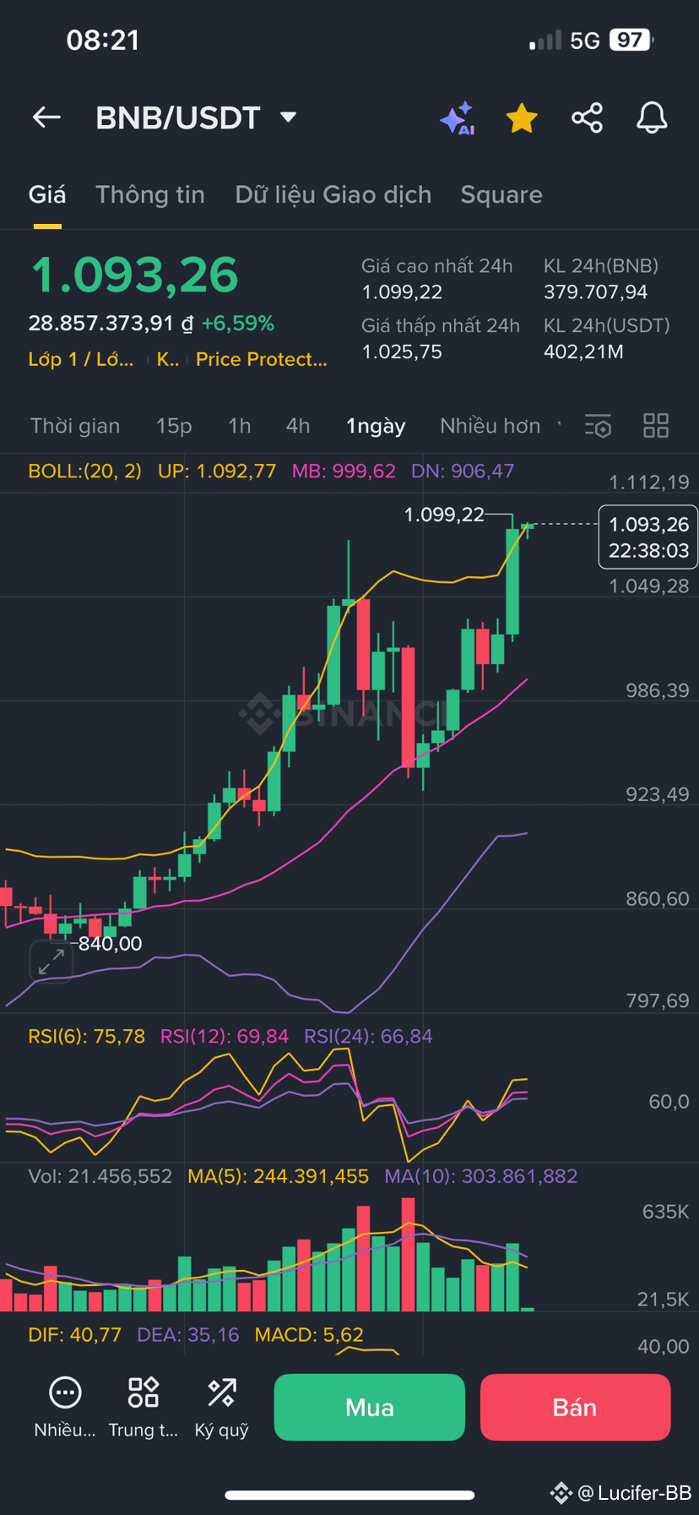Tap the 840,00 low price annotation
699x1515 pixels.
click(x=110, y=944)
